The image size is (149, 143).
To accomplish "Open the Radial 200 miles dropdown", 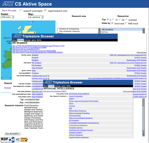I will coord(8,17).
